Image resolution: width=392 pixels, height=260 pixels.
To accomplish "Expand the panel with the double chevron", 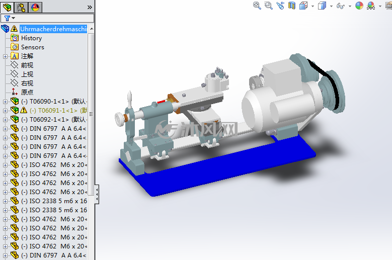I will [x=90, y=7].
